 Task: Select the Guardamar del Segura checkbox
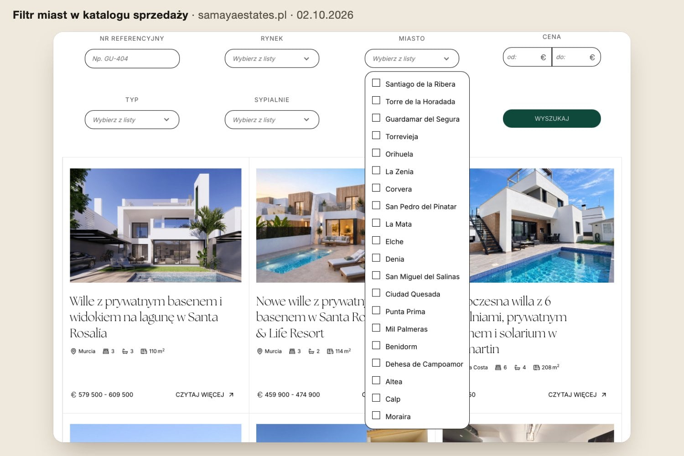(376, 118)
